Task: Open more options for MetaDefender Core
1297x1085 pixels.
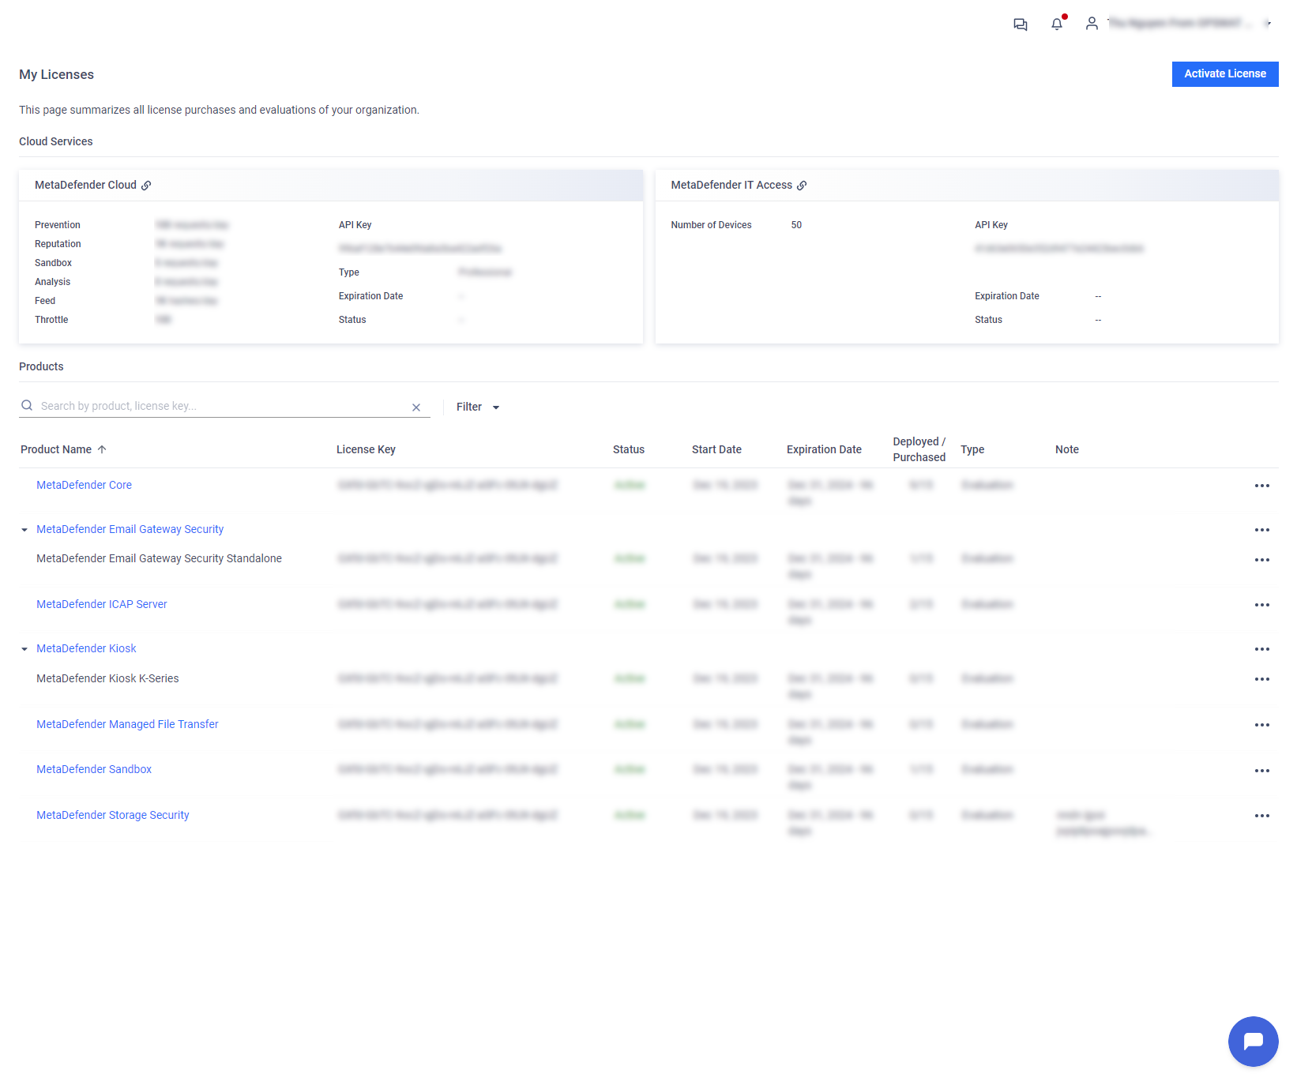Action: pyautogui.click(x=1262, y=486)
